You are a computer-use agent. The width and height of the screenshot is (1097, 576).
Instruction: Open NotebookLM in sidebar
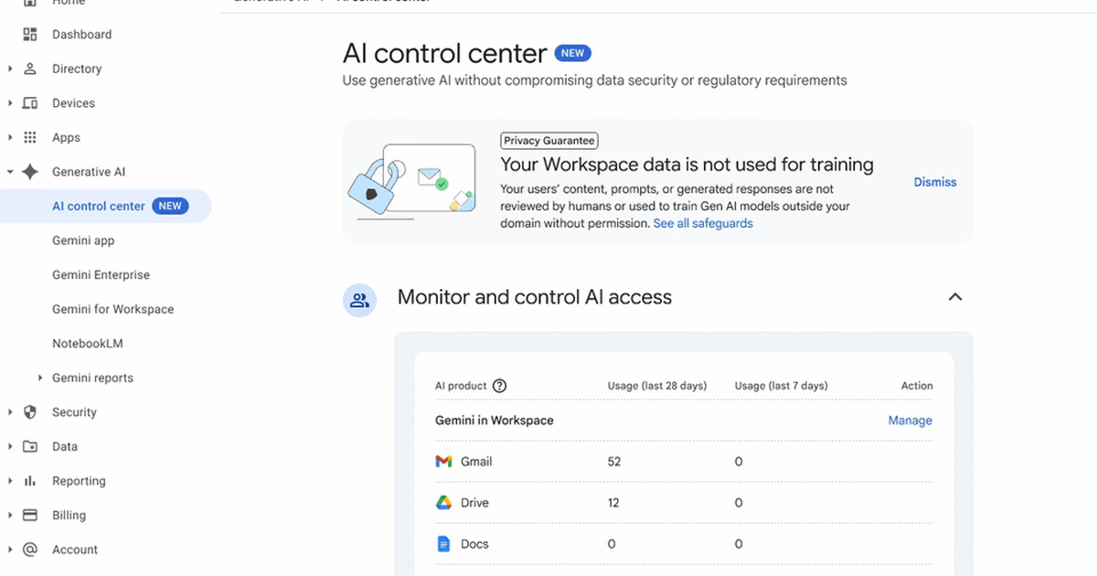[88, 344]
